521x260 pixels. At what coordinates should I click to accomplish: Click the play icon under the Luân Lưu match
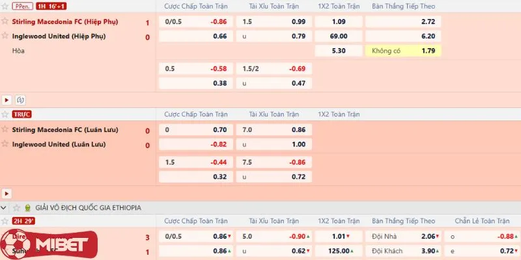(7, 194)
